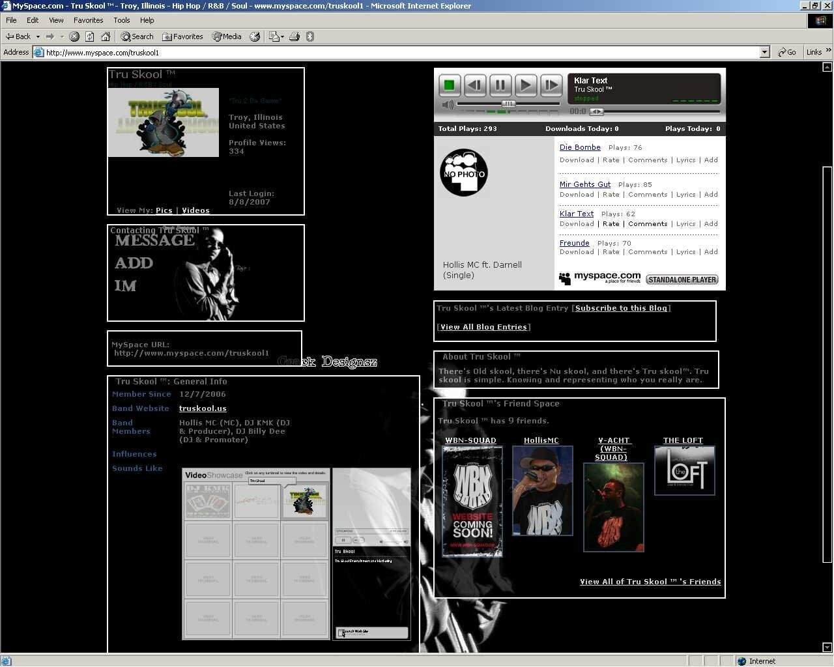The image size is (834, 667).
Task: Skip to the next track in the player
Action: point(551,85)
